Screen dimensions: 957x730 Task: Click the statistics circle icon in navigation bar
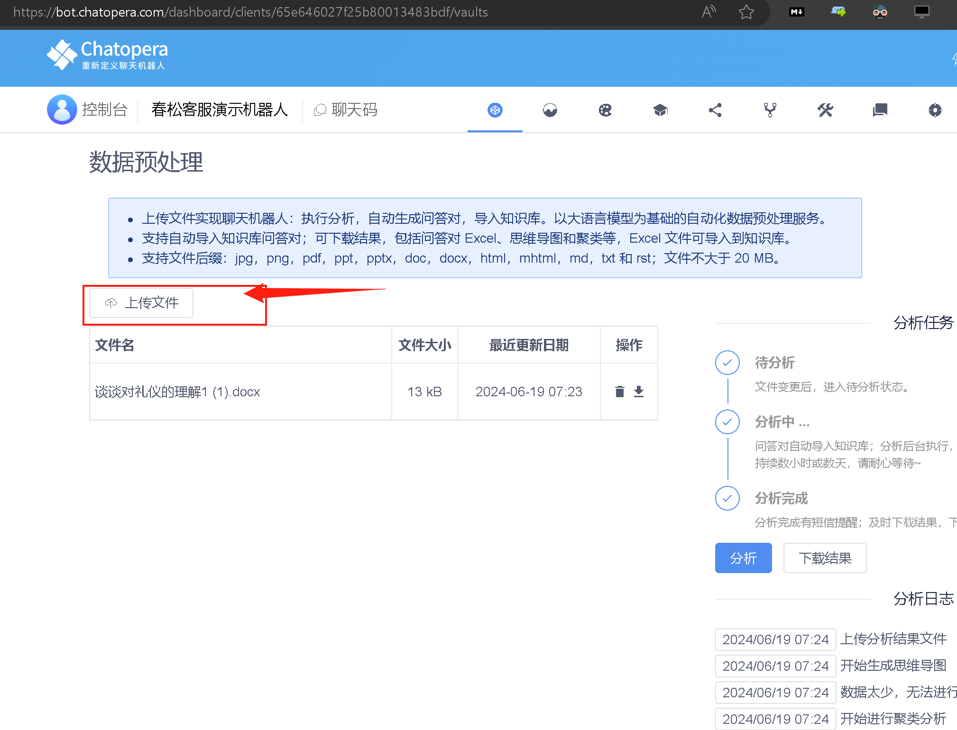pyautogui.click(x=550, y=110)
